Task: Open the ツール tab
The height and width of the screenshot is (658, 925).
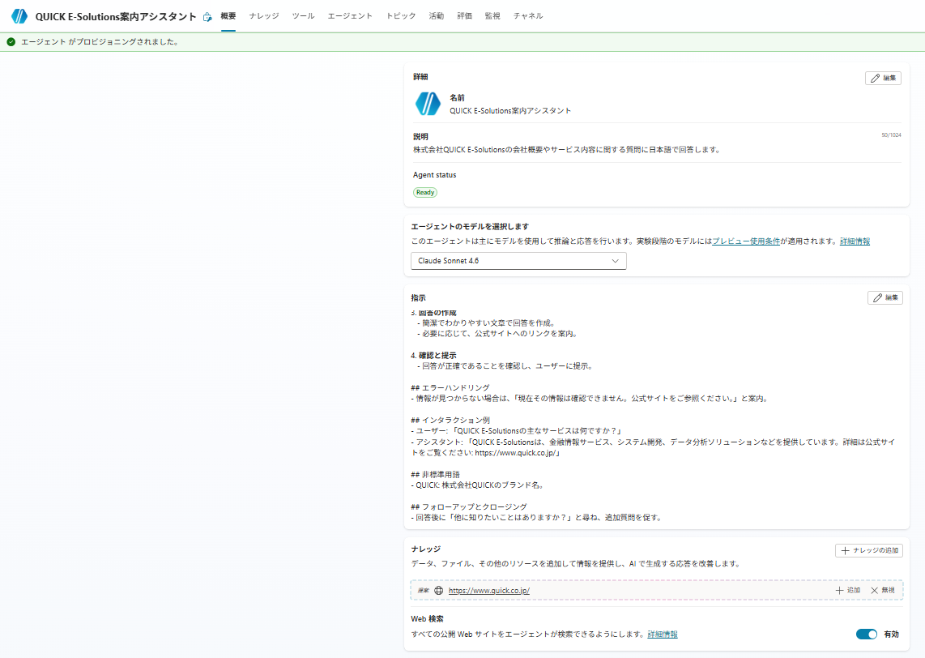Action: pyautogui.click(x=303, y=16)
